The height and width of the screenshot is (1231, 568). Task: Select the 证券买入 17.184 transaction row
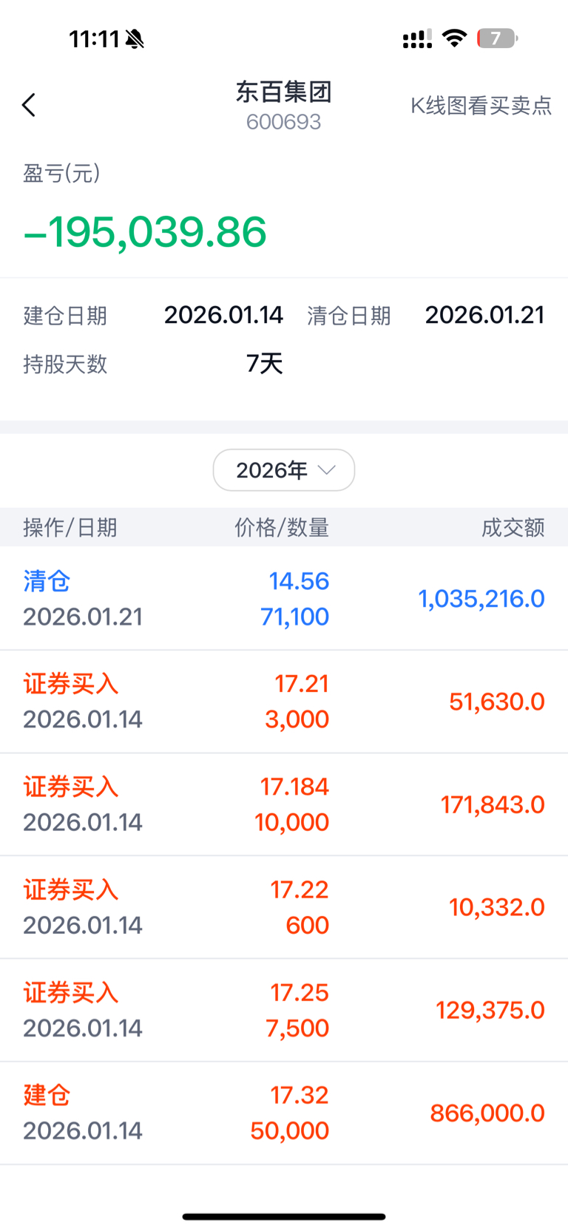pyautogui.click(x=284, y=804)
